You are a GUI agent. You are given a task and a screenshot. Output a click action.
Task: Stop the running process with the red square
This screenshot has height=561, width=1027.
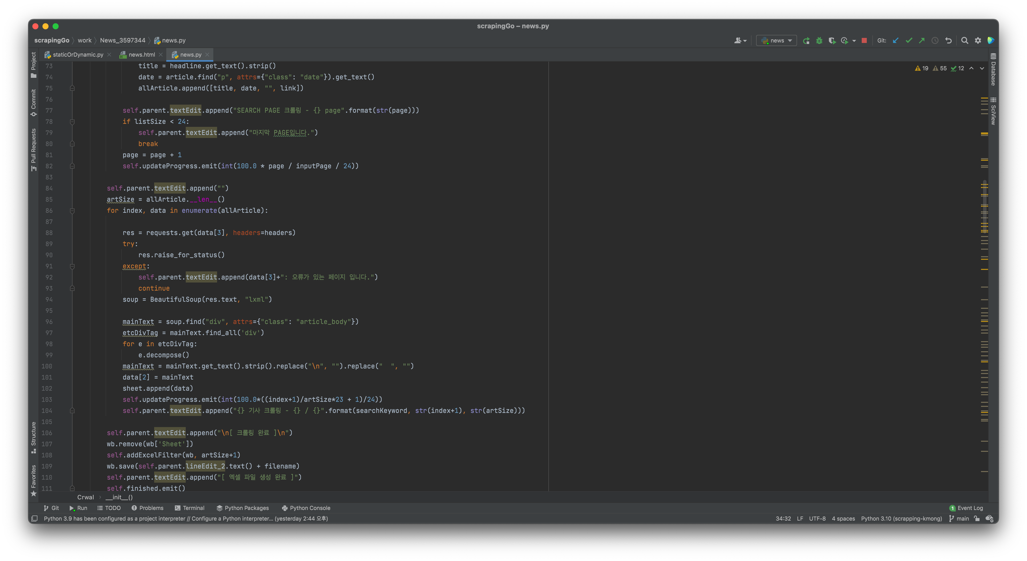click(864, 40)
